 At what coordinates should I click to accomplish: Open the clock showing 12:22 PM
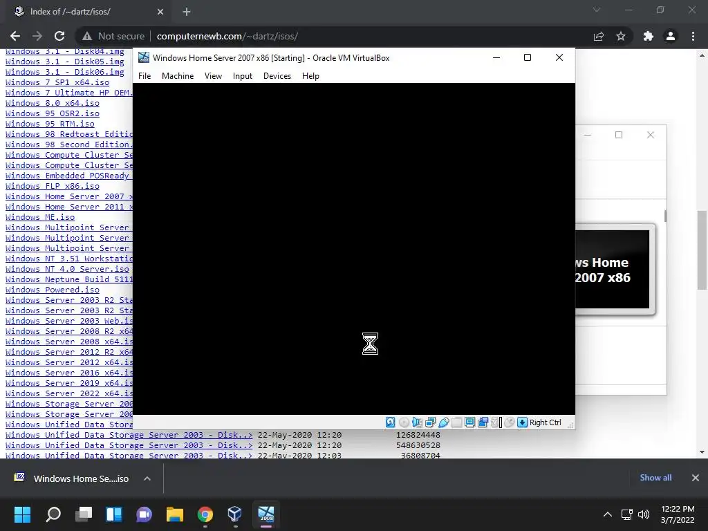pos(678,514)
